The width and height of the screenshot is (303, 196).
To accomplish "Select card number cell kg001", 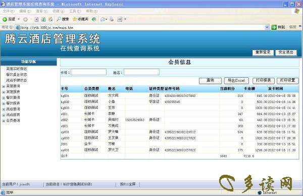I will (x=65, y=96).
